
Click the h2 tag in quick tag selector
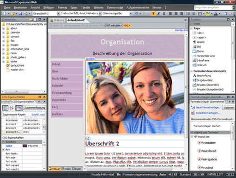[x=127, y=25]
